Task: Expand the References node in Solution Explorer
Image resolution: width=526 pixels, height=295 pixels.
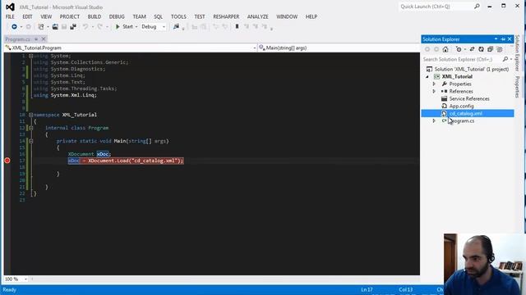Action: point(434,91)
